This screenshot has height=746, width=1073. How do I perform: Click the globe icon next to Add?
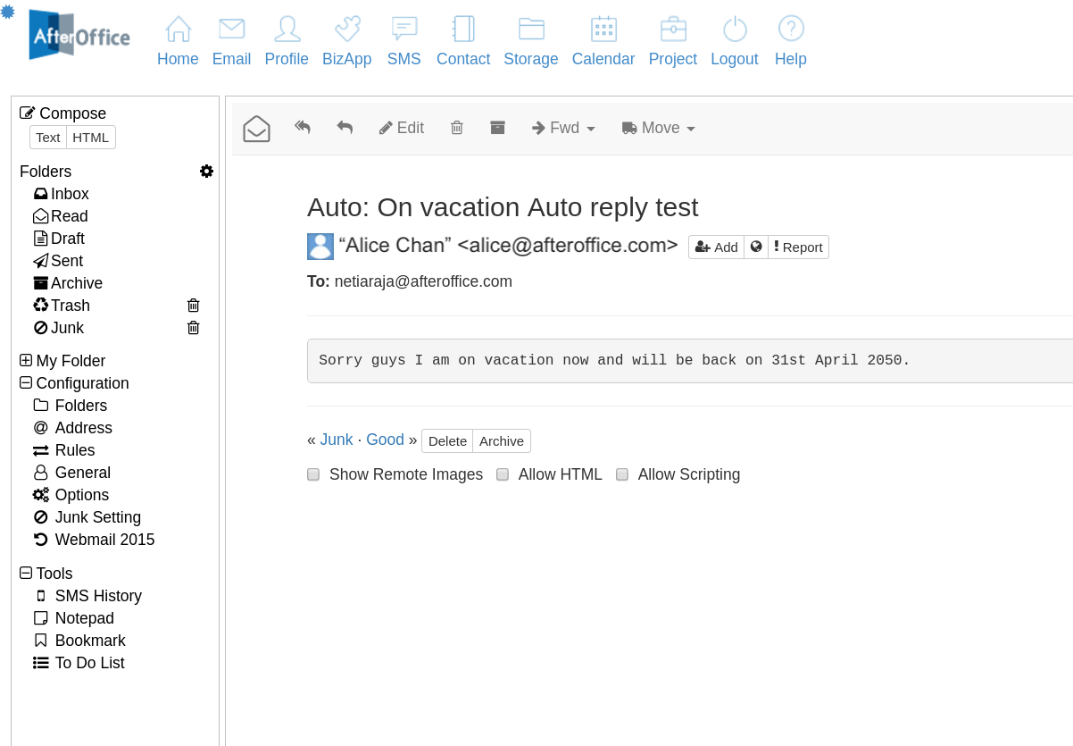pos(756,247)
